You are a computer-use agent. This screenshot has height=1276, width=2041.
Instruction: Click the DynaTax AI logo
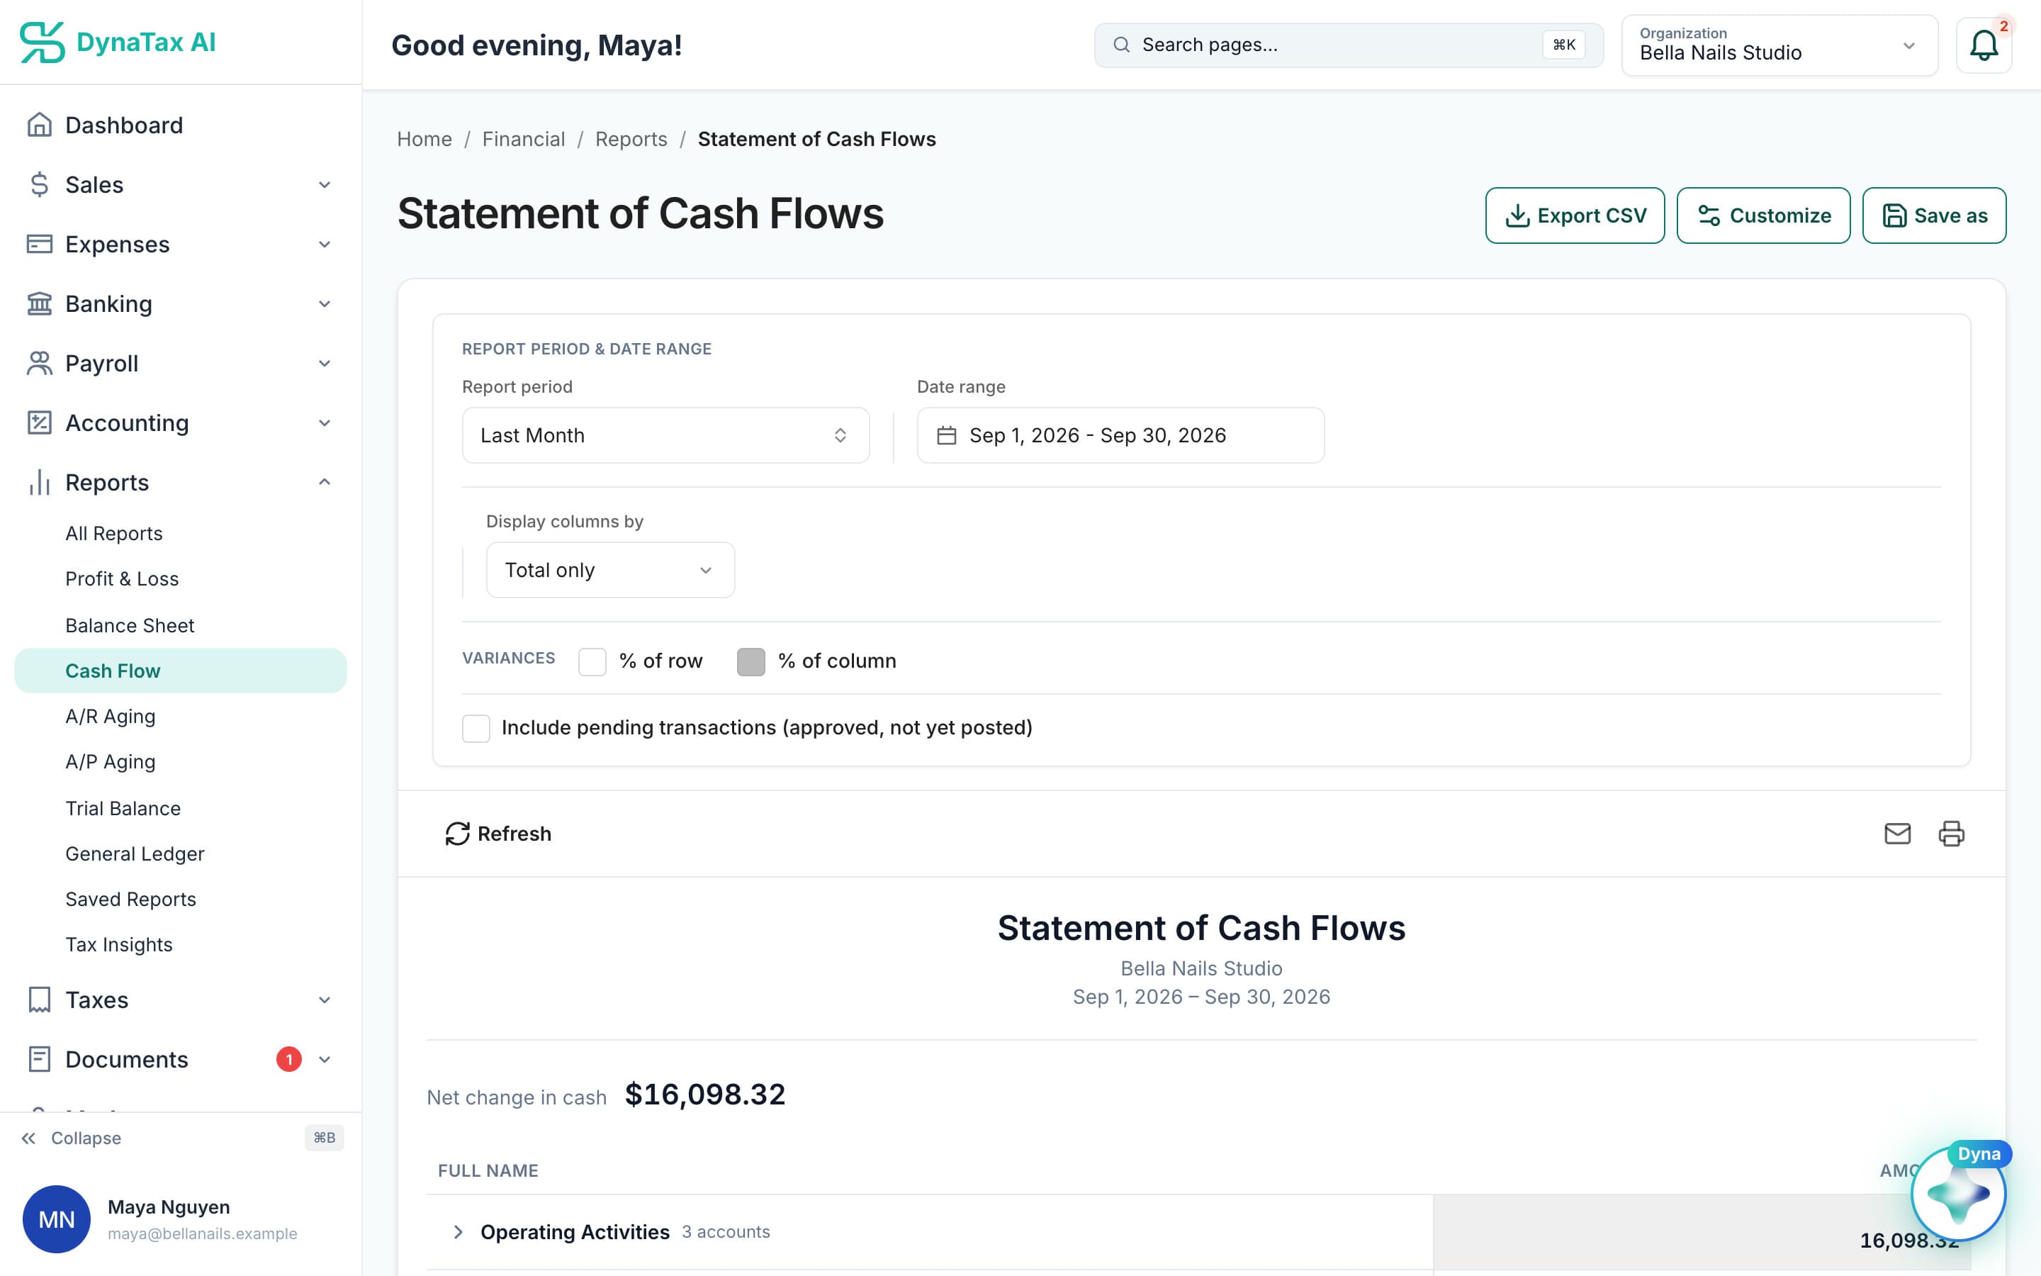tap(118, 43)
